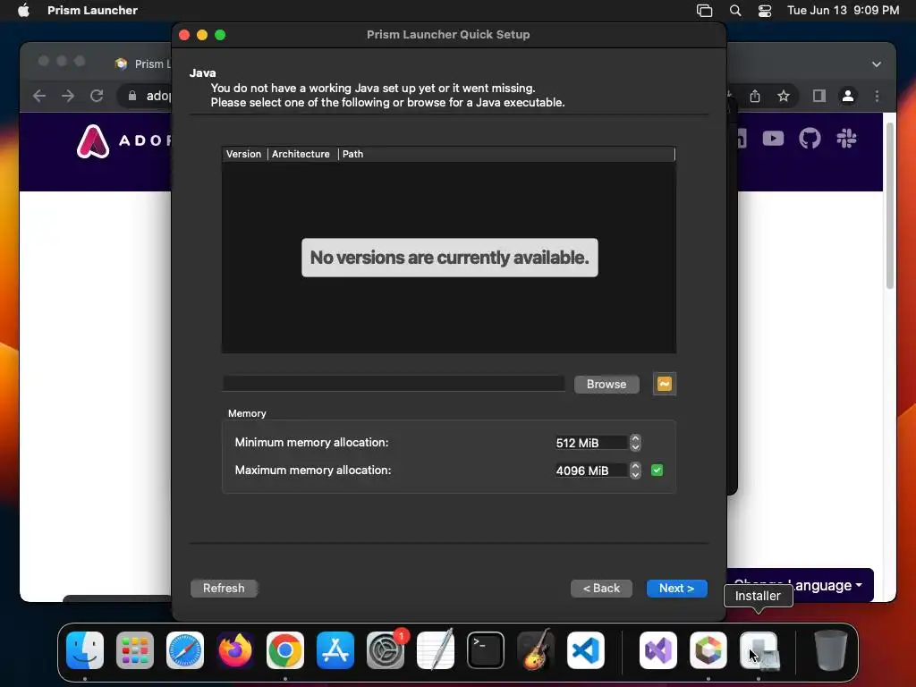Viewport: 916px width, 687px height.
Task: Click the Version column header
Action: point(243,154)
